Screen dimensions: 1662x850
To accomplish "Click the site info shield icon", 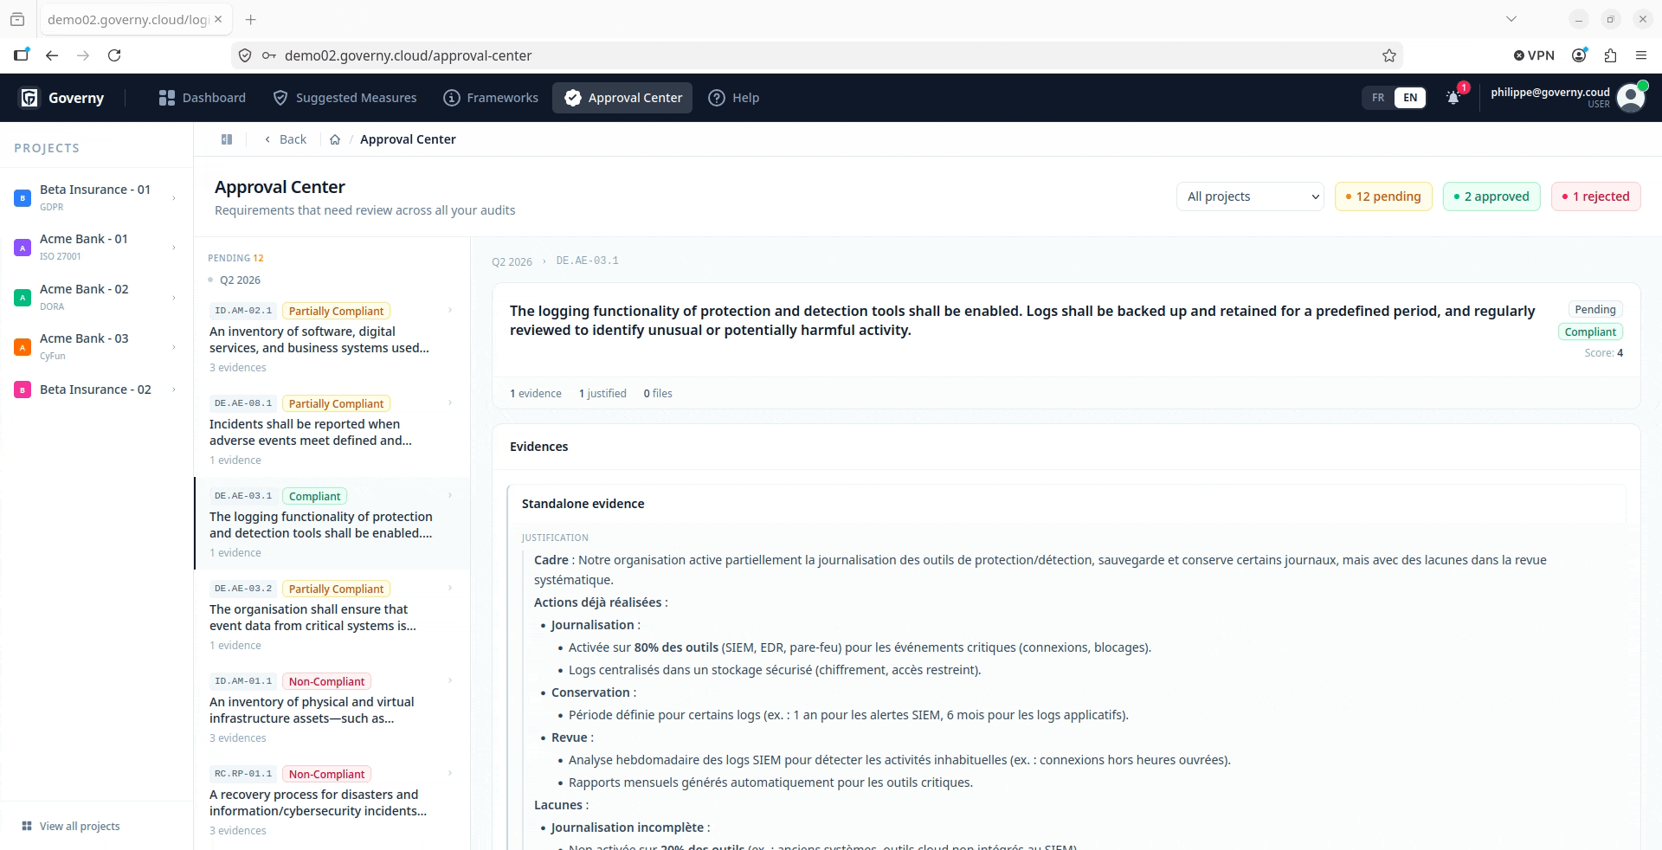I will pos(245,55).
